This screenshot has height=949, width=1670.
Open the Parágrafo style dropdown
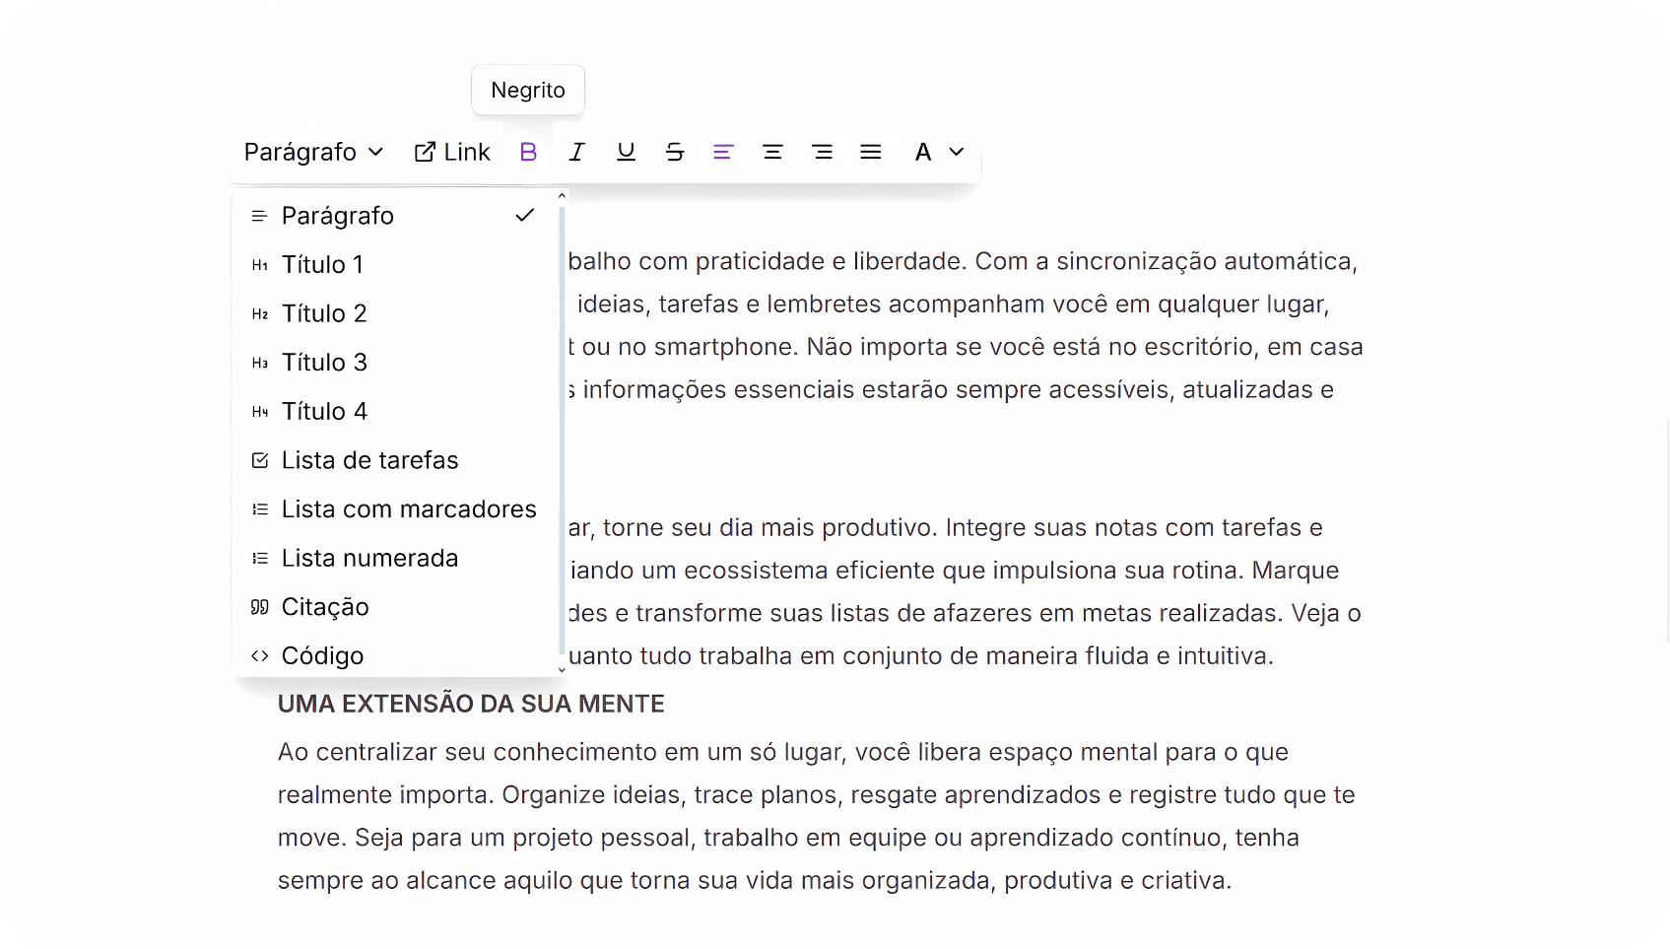[313, 152]
